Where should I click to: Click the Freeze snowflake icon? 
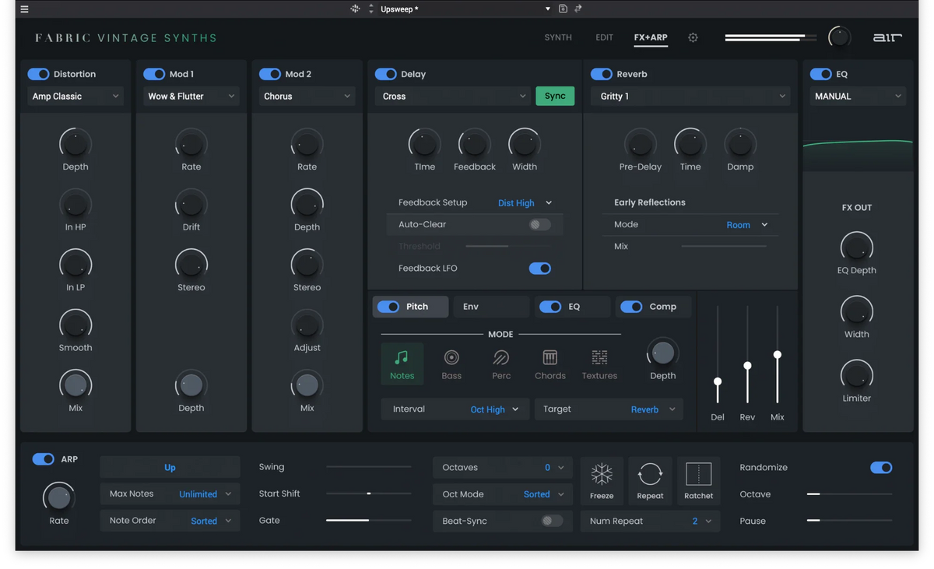[x=602, y=480]
